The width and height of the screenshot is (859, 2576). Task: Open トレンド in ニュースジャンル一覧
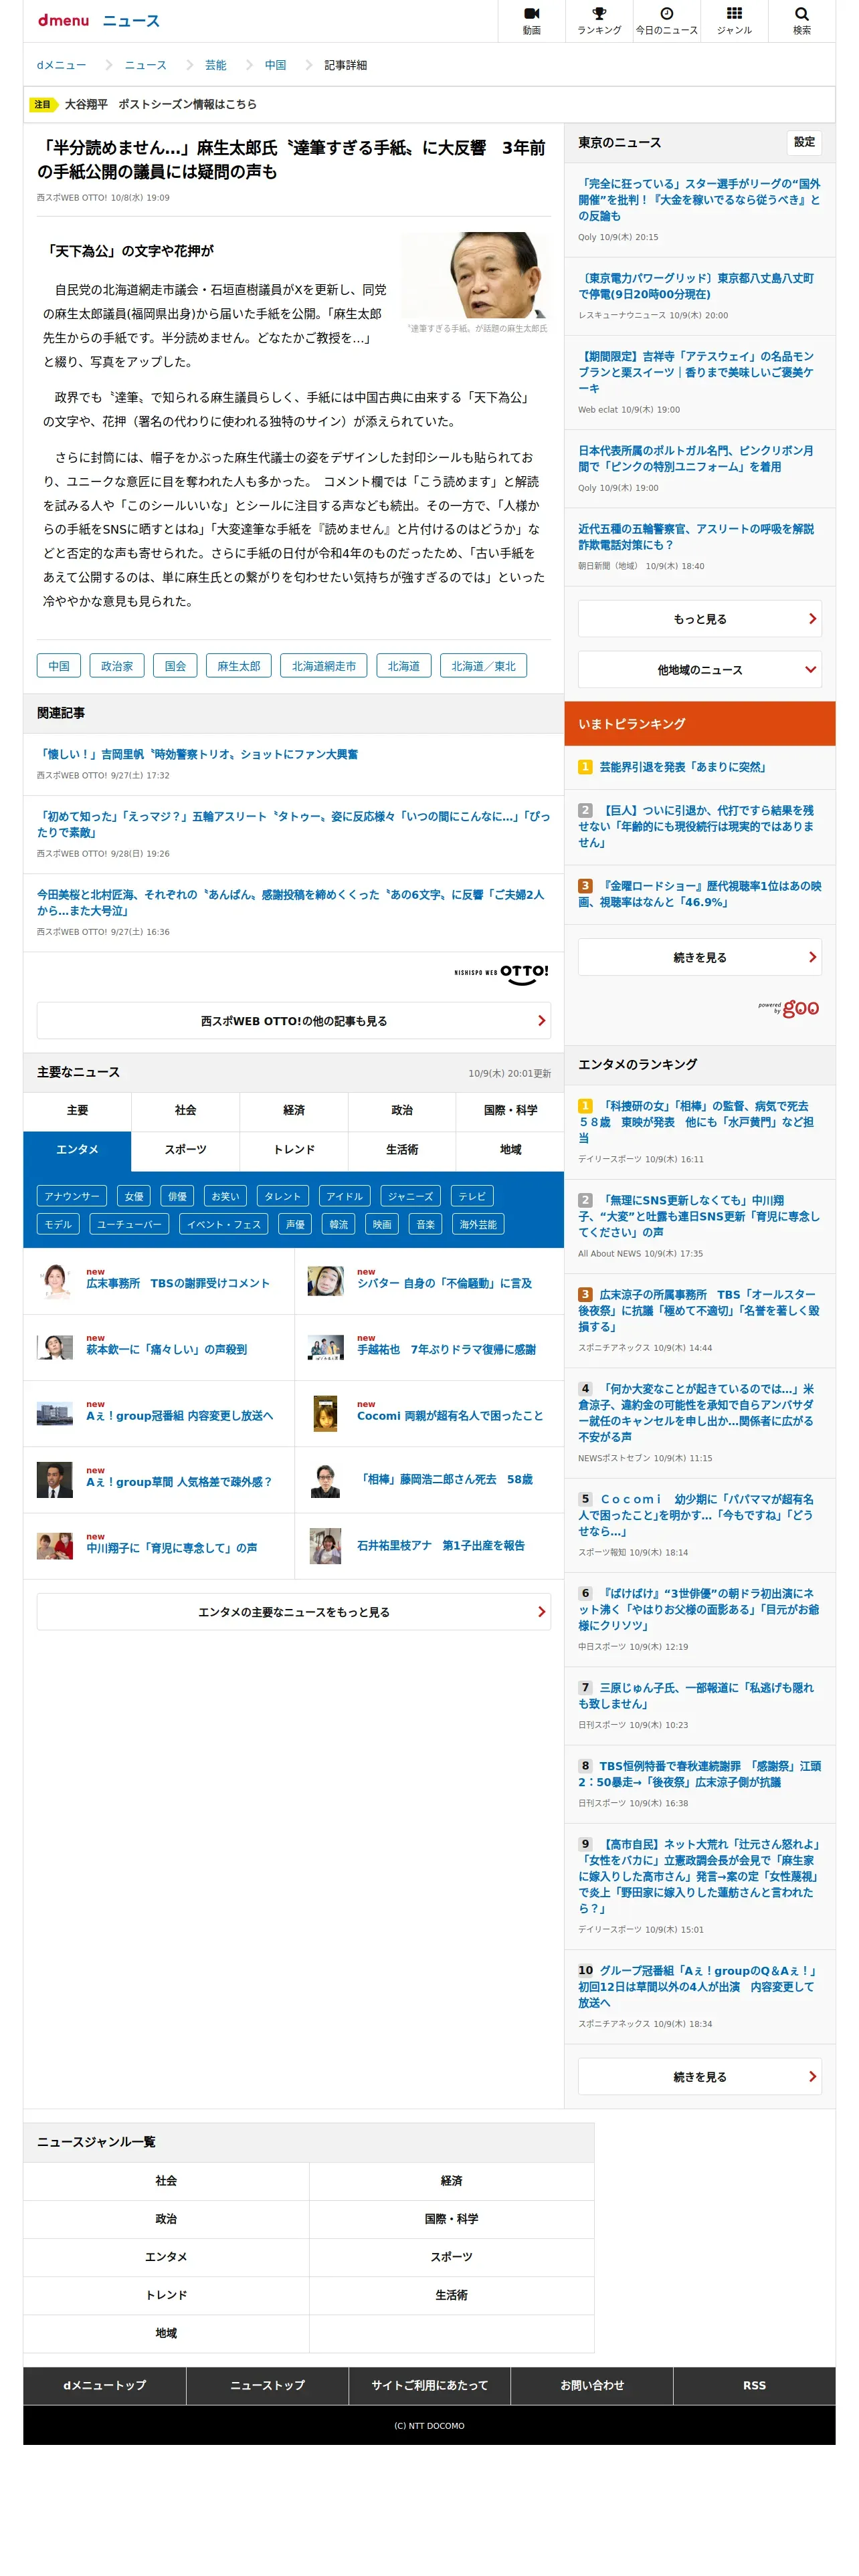[x=166, y=2295]
